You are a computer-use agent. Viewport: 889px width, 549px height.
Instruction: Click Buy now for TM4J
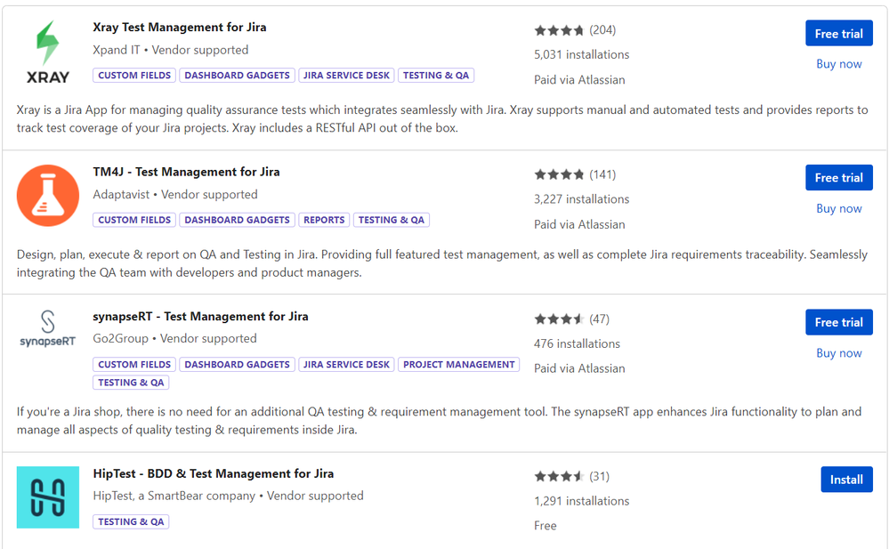(838, 209)
